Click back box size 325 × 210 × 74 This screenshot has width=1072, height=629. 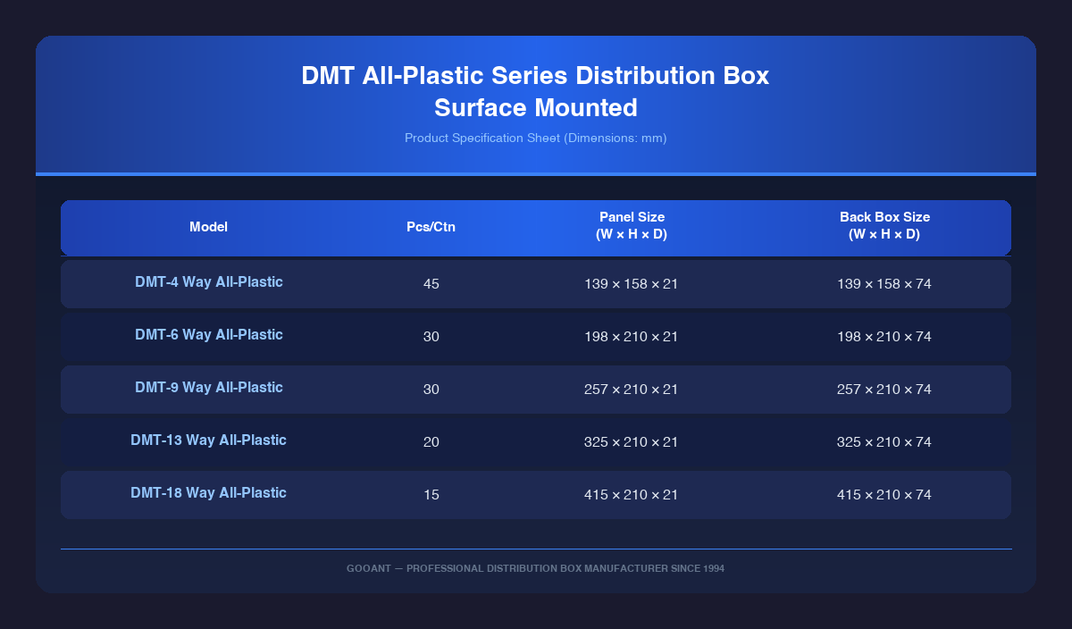(x=884, y=442)
